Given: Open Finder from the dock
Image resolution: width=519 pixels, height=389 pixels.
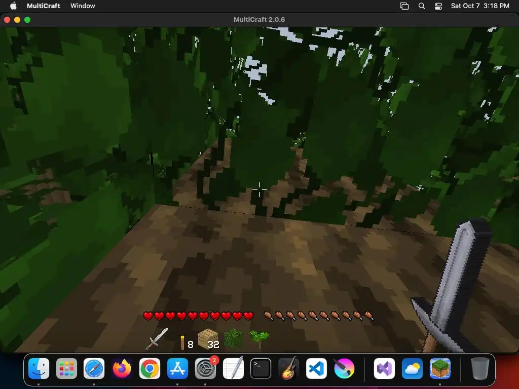Looking at the screenshot, I should click(39, 368).
